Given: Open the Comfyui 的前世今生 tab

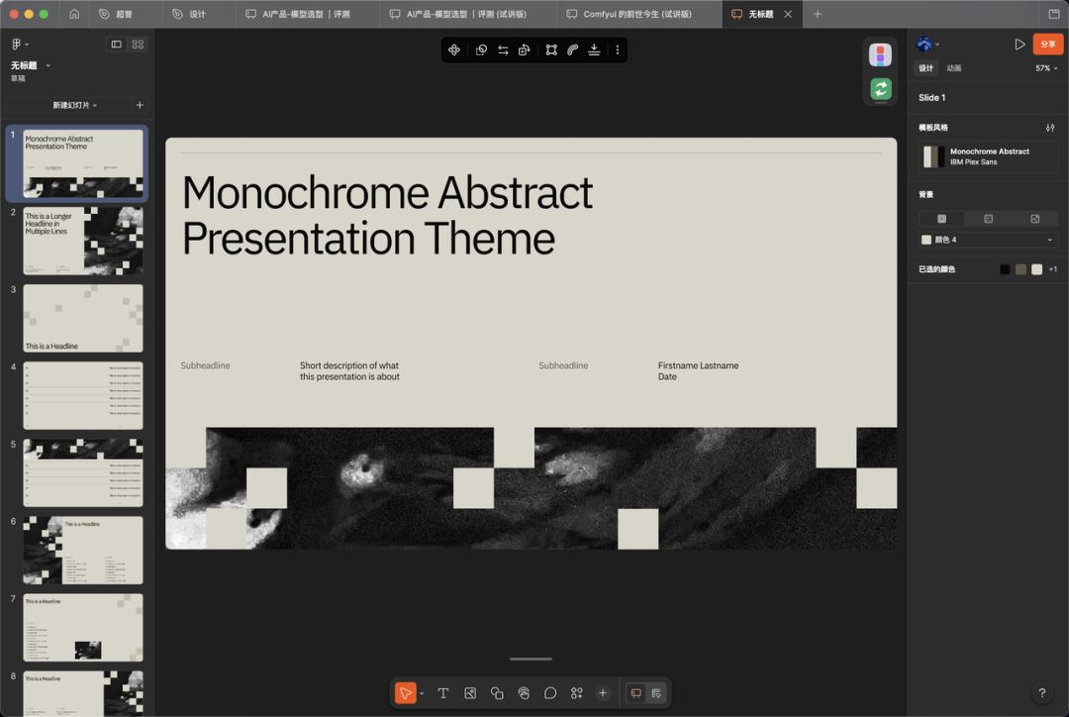Looking at the screenshot, I should tap(637, 14).
